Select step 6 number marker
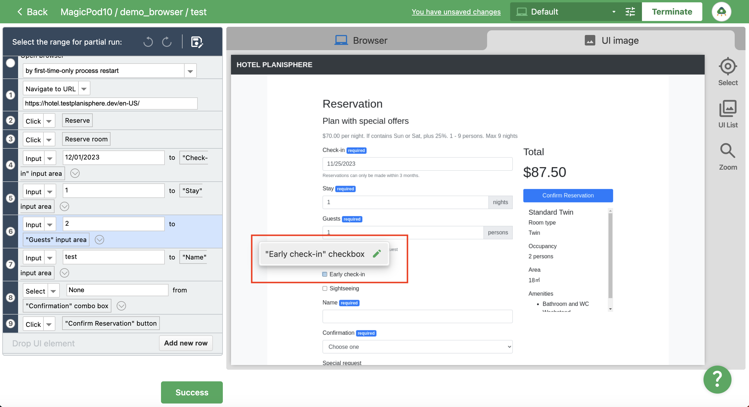Image resolution: width=749 pixels, height=407 pixels. click(x=10, y=231)
